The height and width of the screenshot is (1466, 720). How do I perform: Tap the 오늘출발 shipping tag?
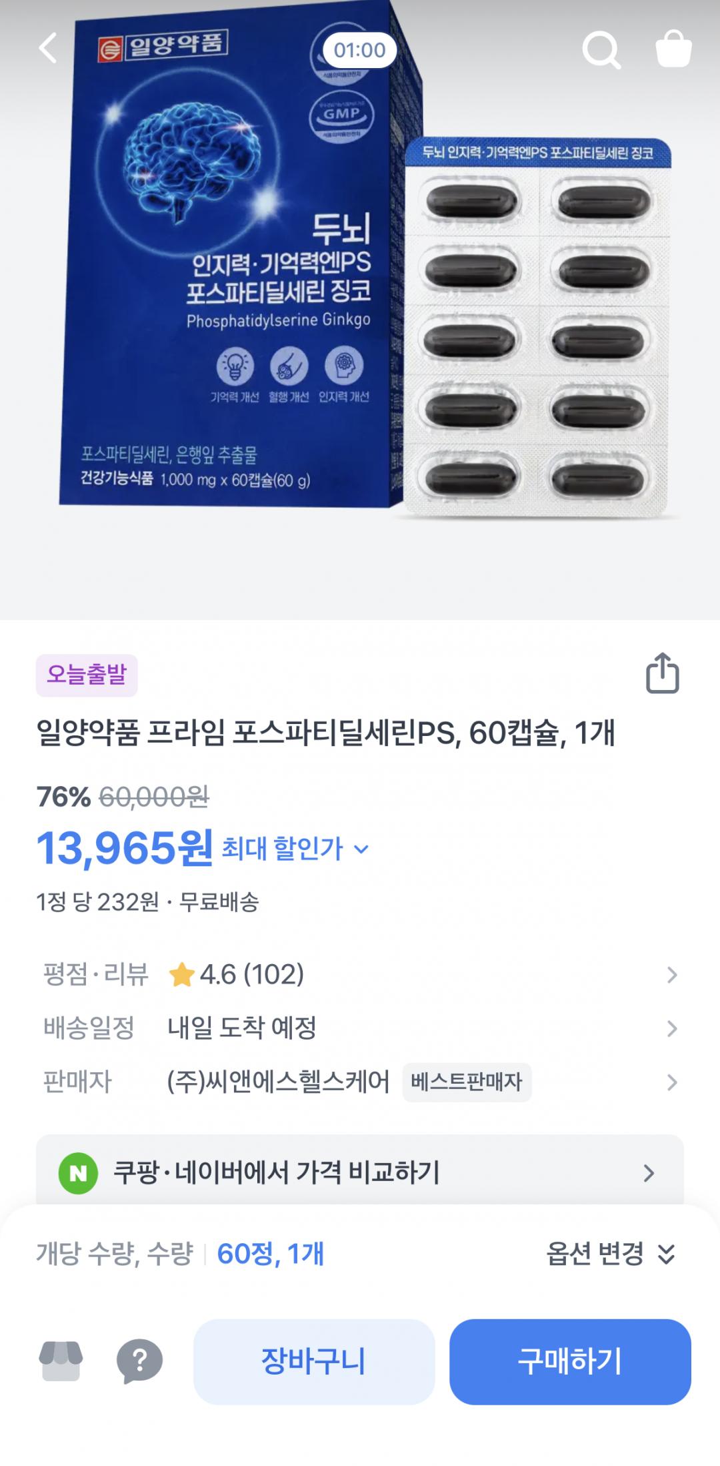pyautogui.click(x=87, y=675)
